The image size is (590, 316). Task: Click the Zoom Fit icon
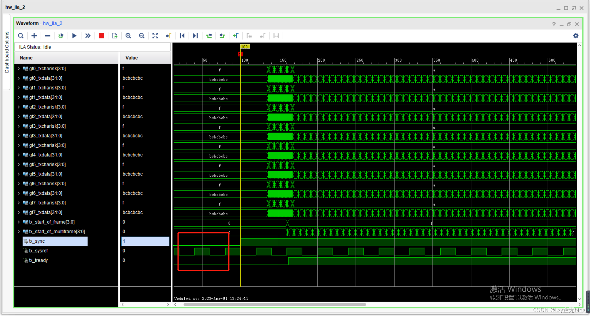click(155, 36)
